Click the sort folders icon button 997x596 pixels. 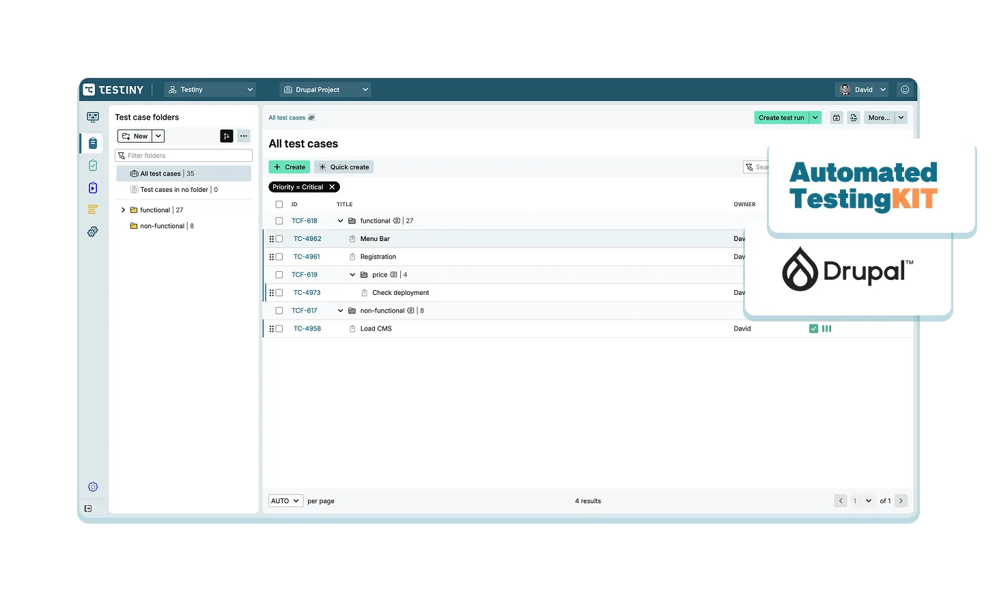coord(227,136)
